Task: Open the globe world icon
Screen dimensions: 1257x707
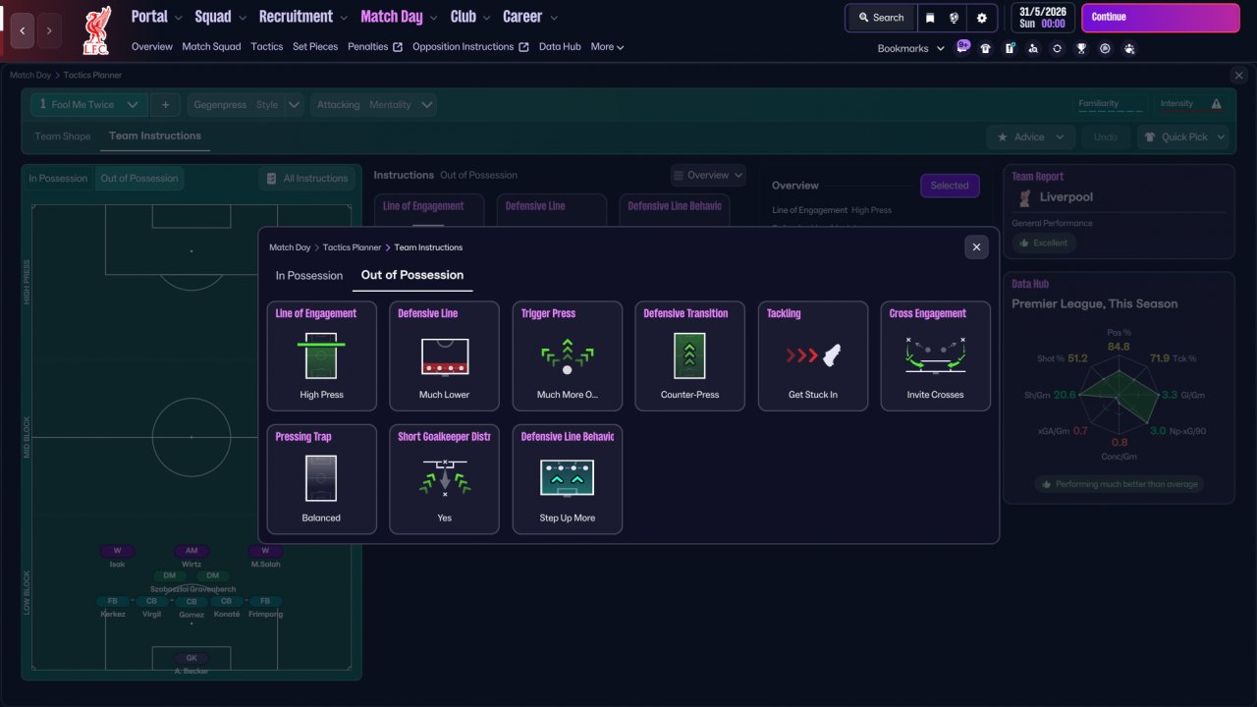Action: coord(954,18)
